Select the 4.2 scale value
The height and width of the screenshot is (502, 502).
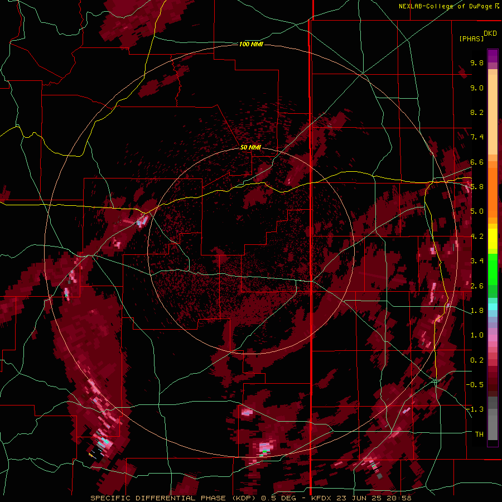point(477,236)
